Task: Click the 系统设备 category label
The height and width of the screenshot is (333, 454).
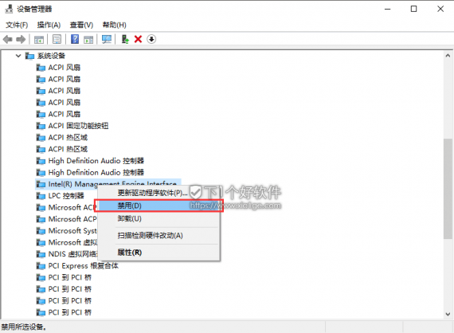Action: click(x=51, y=56)
